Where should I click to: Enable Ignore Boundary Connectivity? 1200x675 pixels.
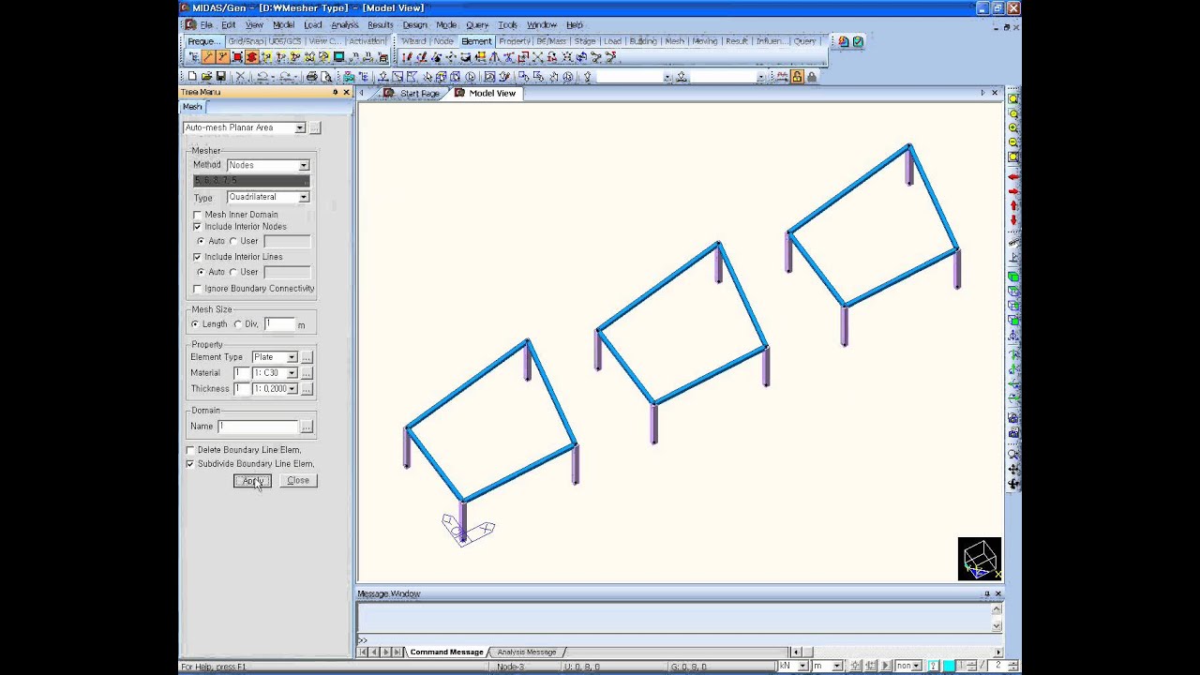pyautogui.click(x=197, y=289)
